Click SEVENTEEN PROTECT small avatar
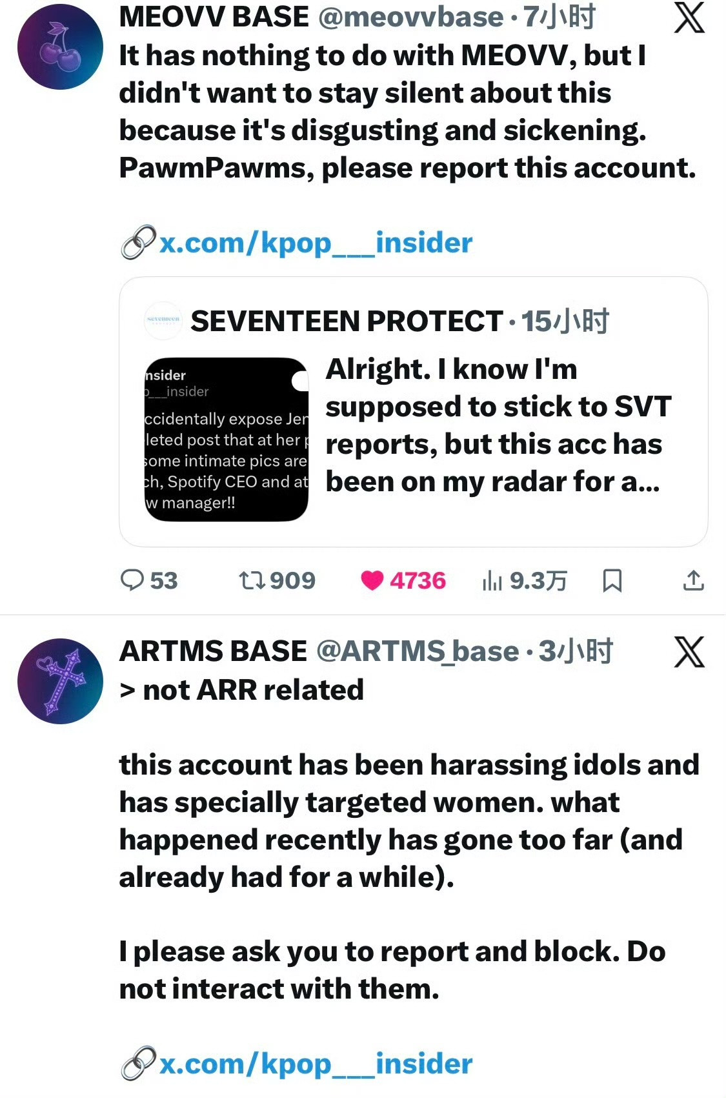The width and height of the screenshot is (726, 1098). point(163,320)
